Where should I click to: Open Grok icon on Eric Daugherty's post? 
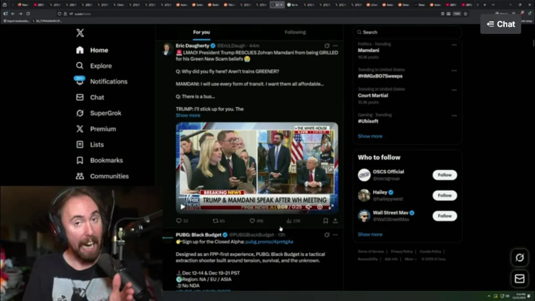[x=327, y=46]
